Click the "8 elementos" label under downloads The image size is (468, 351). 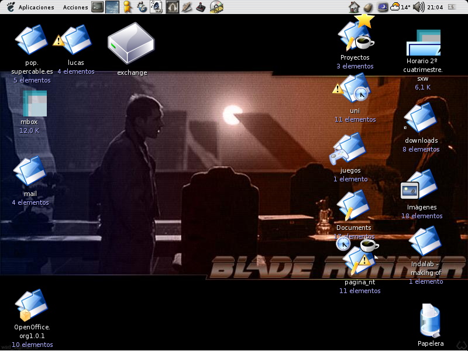(x=421, y=149)
